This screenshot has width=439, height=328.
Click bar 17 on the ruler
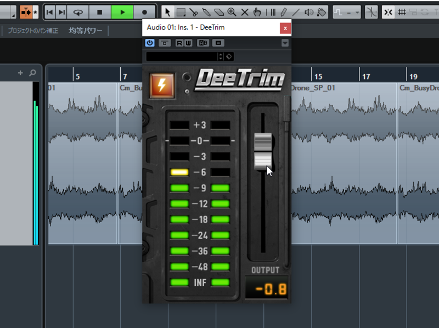(x=366, y=77)
